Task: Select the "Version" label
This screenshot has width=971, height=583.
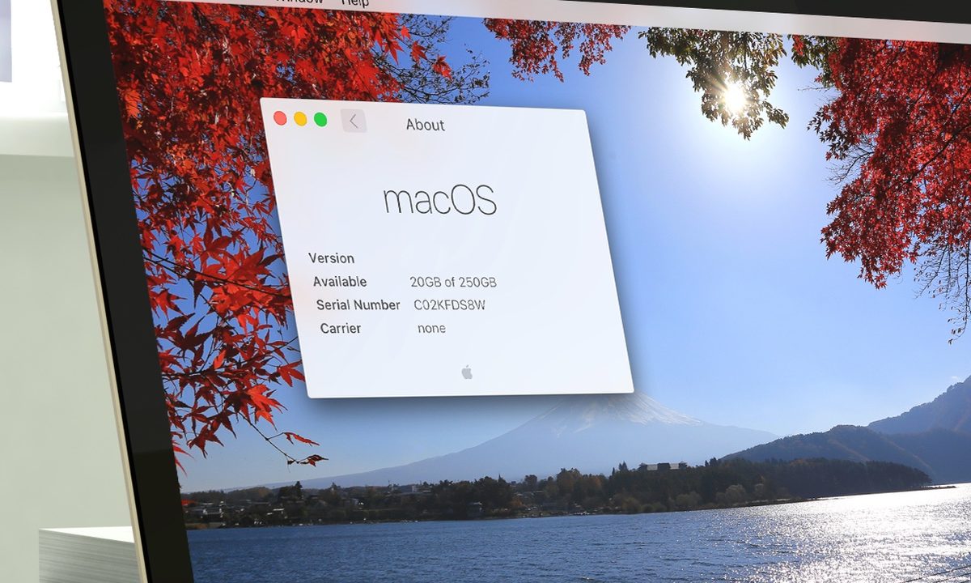Action: click(331, 258)
